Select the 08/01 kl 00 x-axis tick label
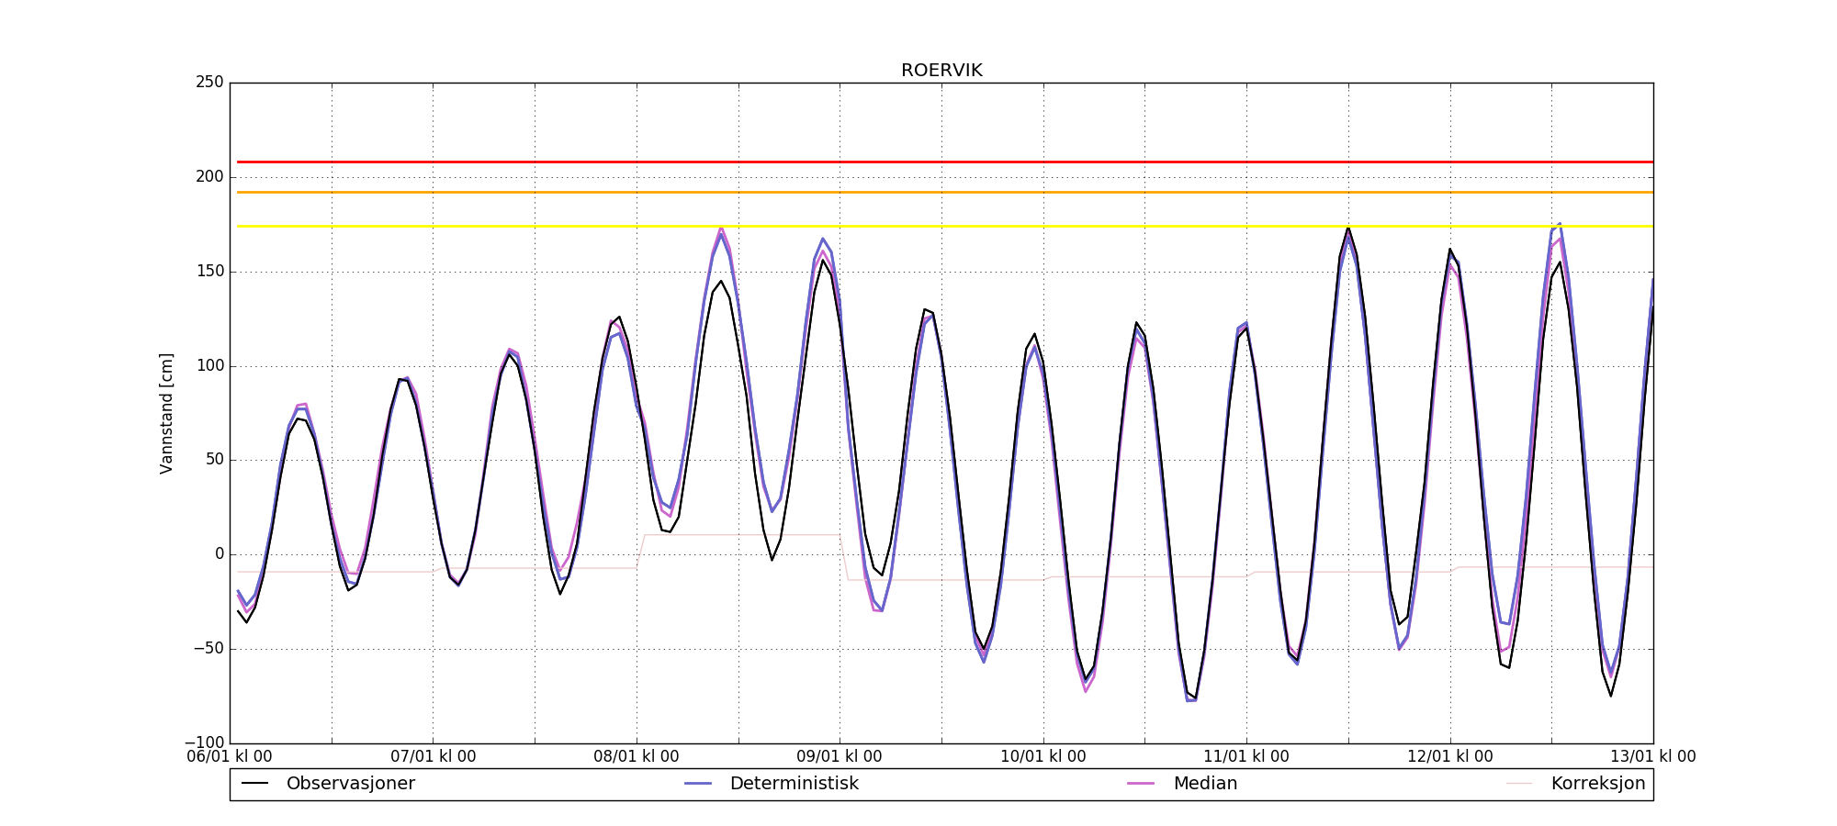Screen dimensions: 1837x826 (637, 757)
